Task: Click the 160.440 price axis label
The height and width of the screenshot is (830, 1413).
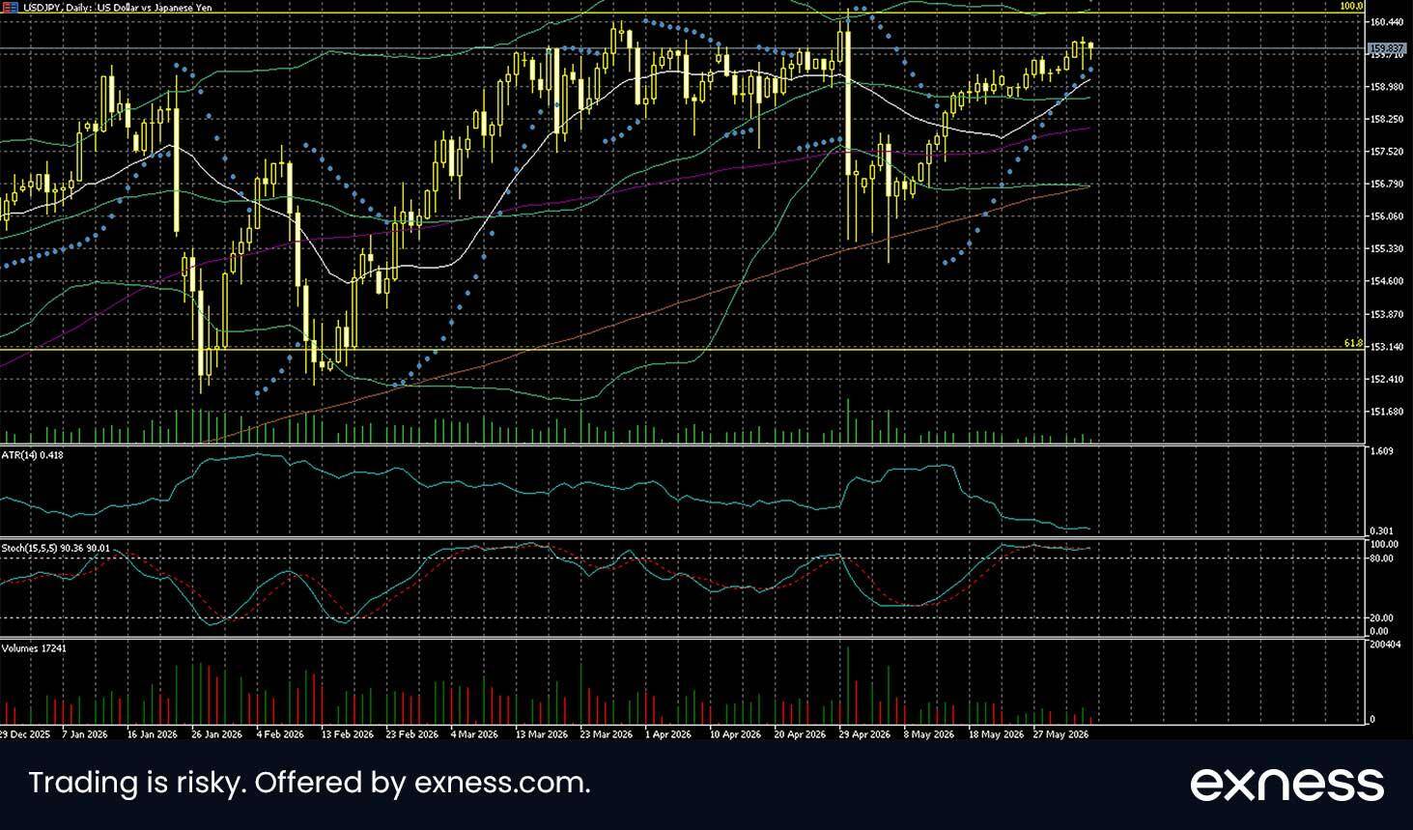Action: coord(1385,21)
